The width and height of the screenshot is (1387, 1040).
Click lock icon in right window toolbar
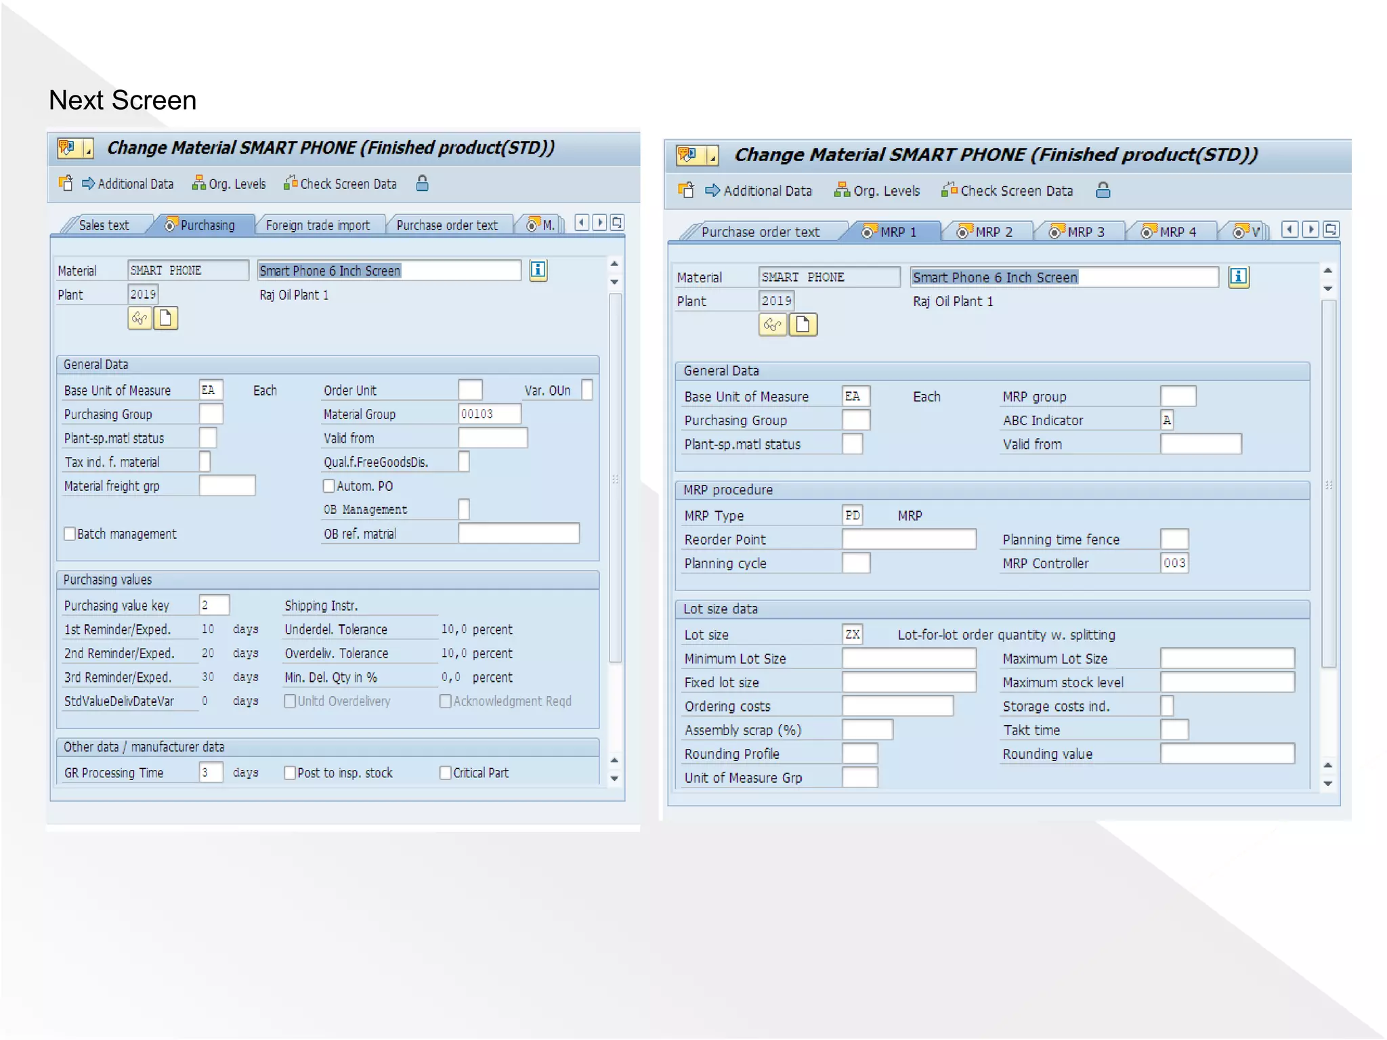[x=1103, y=190]
